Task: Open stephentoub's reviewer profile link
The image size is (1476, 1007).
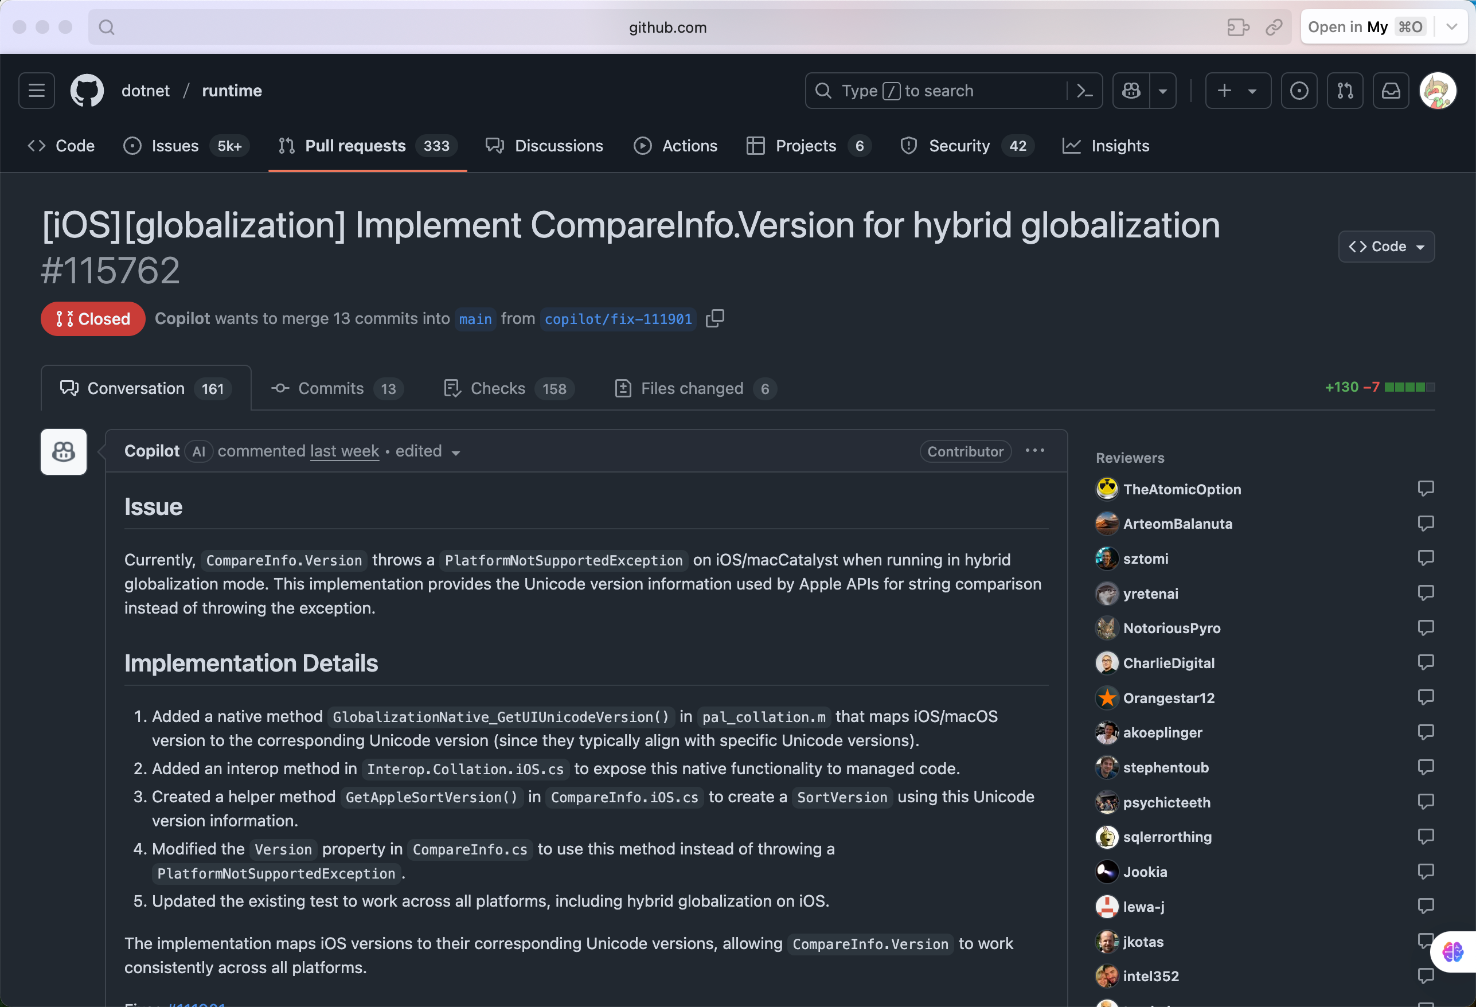Action: click(x=1165, y=767)
